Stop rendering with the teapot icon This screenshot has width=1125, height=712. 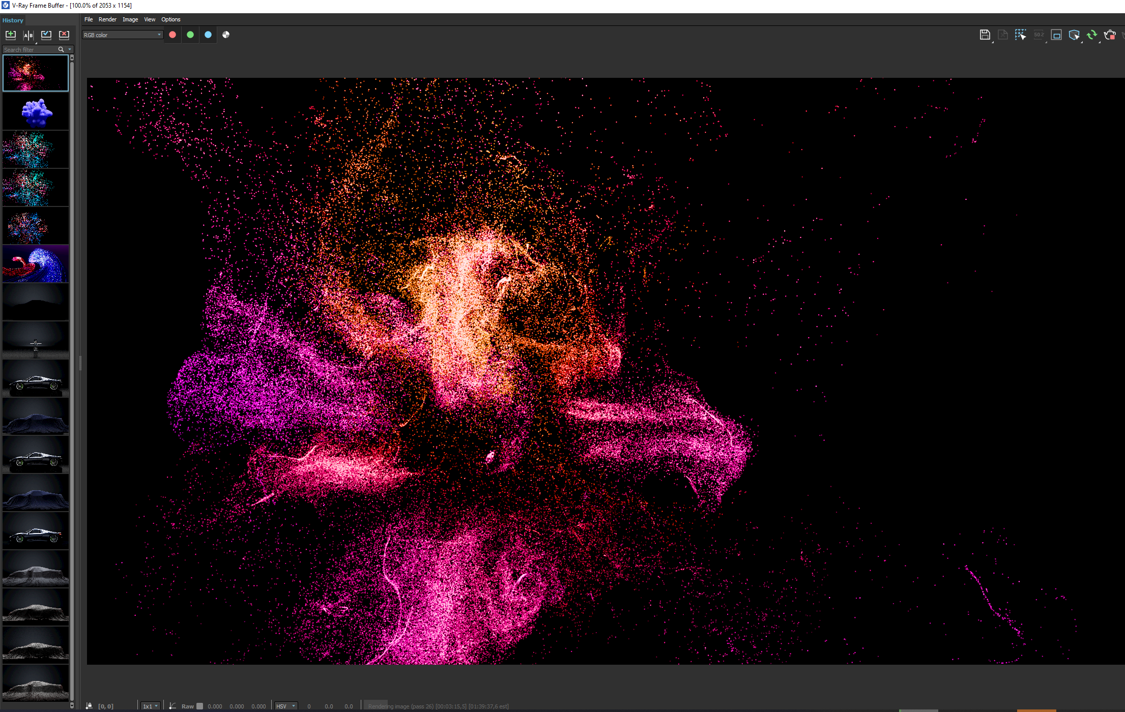(x=1110, y=35)
